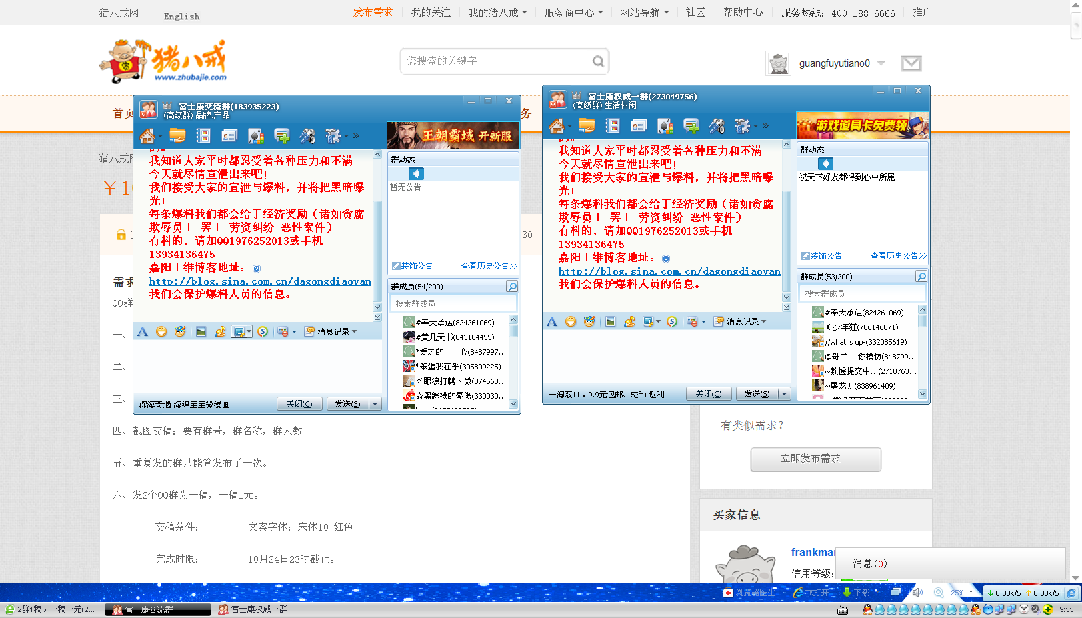View the group member card icon
This screenshot has height=618, width=1082.
click(x=229, y=135)
